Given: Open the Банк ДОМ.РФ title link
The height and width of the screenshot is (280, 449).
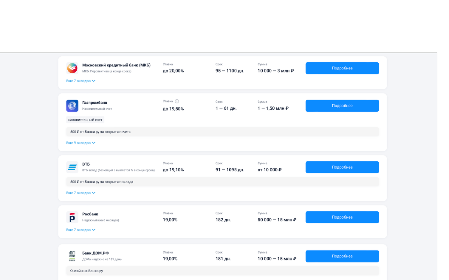Looking at the screenshot, I should [x=95, y=253].
